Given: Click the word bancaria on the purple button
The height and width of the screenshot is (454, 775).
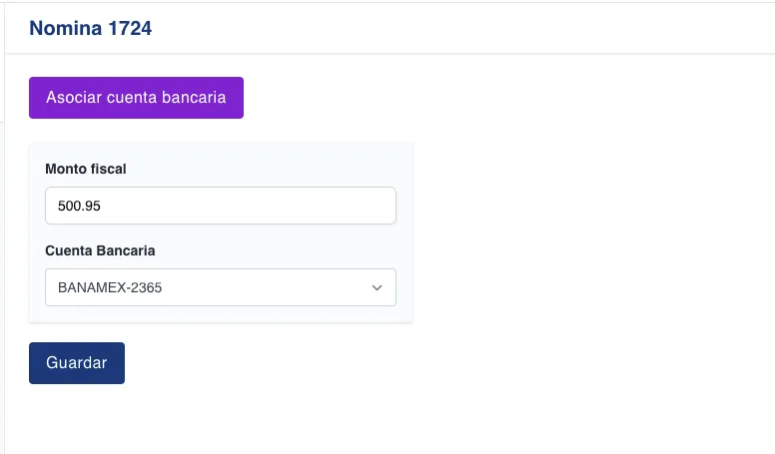Looking at the screenshot, I should [x=195, y=98].
